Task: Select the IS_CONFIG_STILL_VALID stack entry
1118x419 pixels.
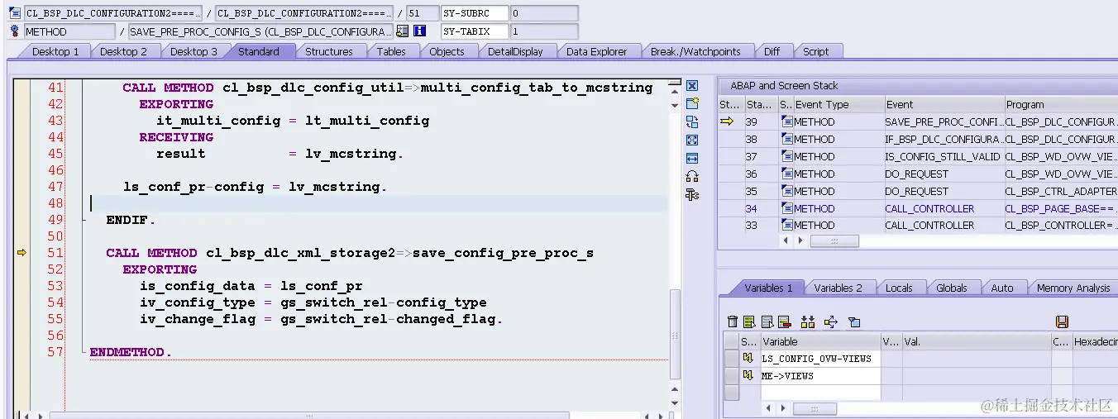Action: 943,157
